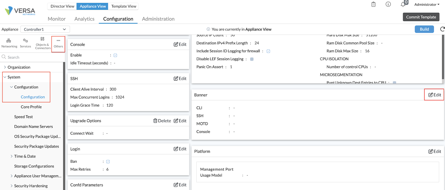Enable the Console setting checkbox
Screen dimensions: 445x190
tap(115, 55)
